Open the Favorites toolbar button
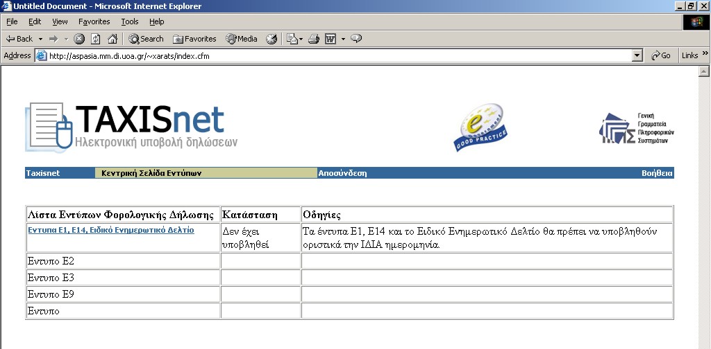The image size is (711, 349). pos(194,39)
